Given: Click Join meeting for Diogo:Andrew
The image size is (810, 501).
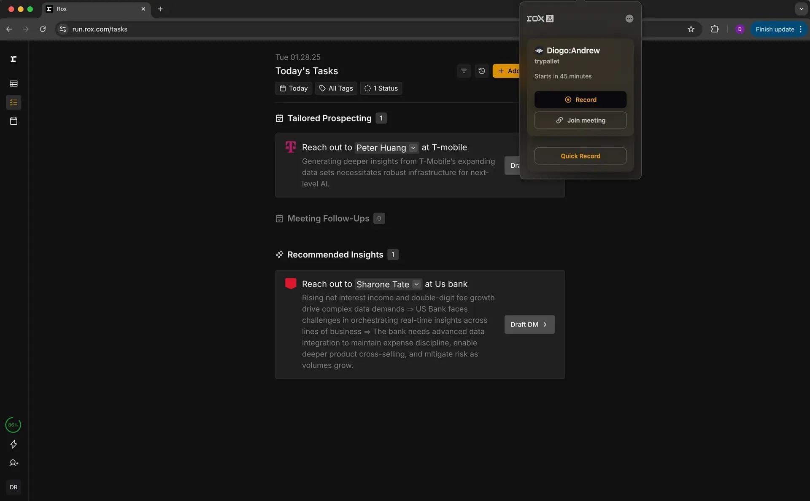Looking at the screenshot, I should (580, 120).
